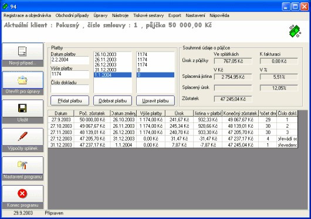Image resolution: width=311 pixels, height=219 pixels.
Task: Click the Výše platby column header
Action: (x=151, y=113)
